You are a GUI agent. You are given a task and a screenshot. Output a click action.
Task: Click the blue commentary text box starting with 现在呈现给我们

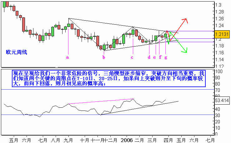pos(108,78)
